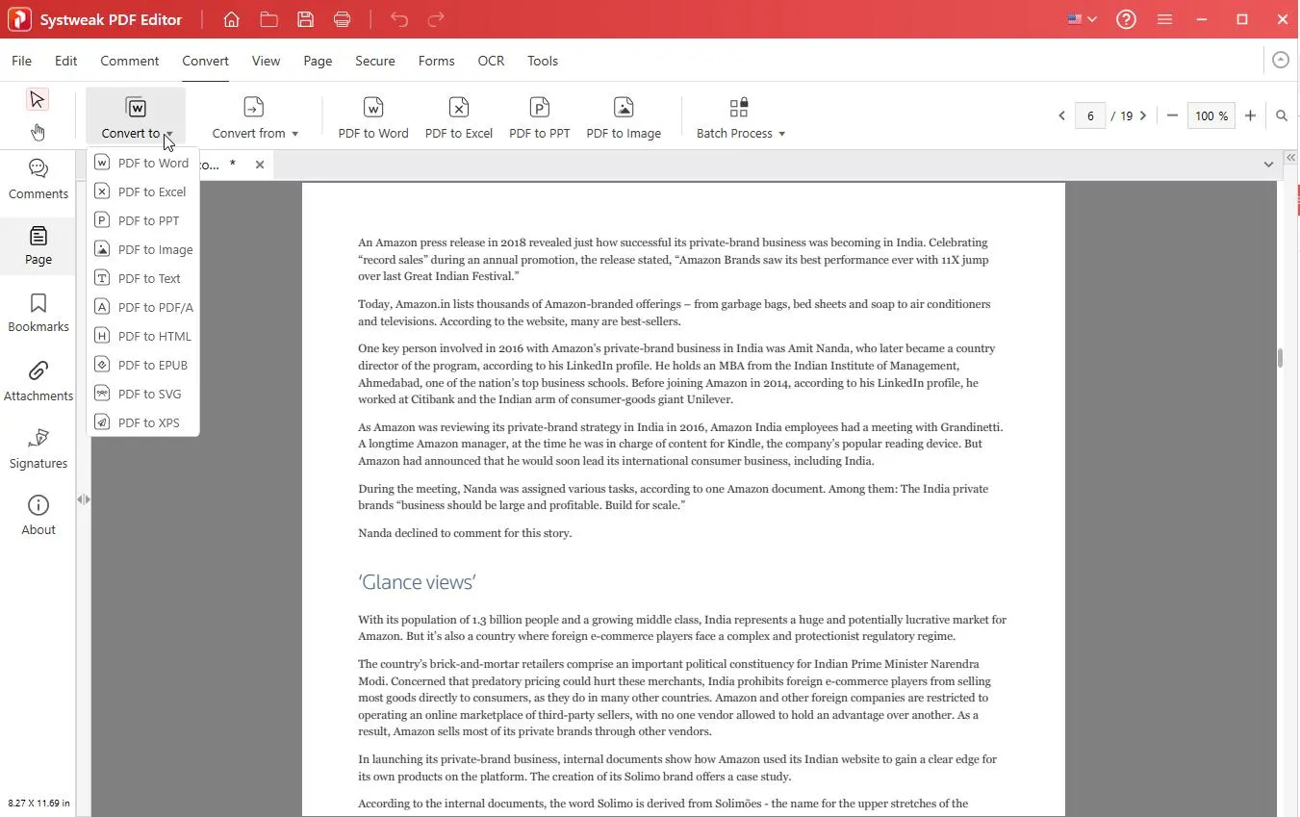Open the Attachments sidebar panel
The image size is (1300, 817).
38,381
